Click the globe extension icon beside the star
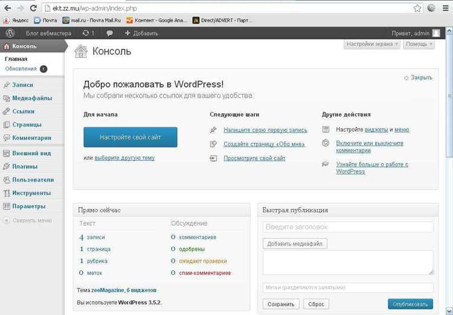 [x=431, y=8]
